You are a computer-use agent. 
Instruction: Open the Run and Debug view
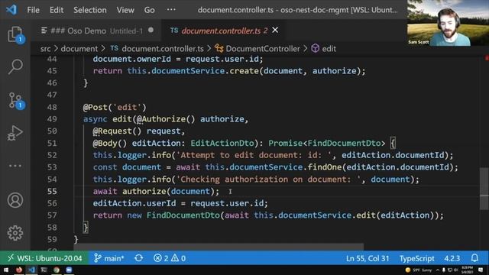pos(15,133)
